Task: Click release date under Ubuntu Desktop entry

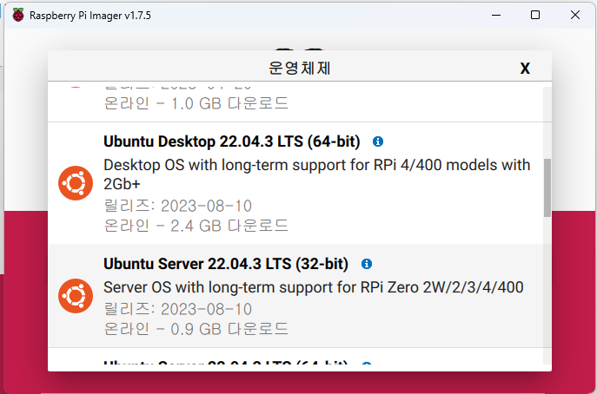Action: tap(177, 207)
